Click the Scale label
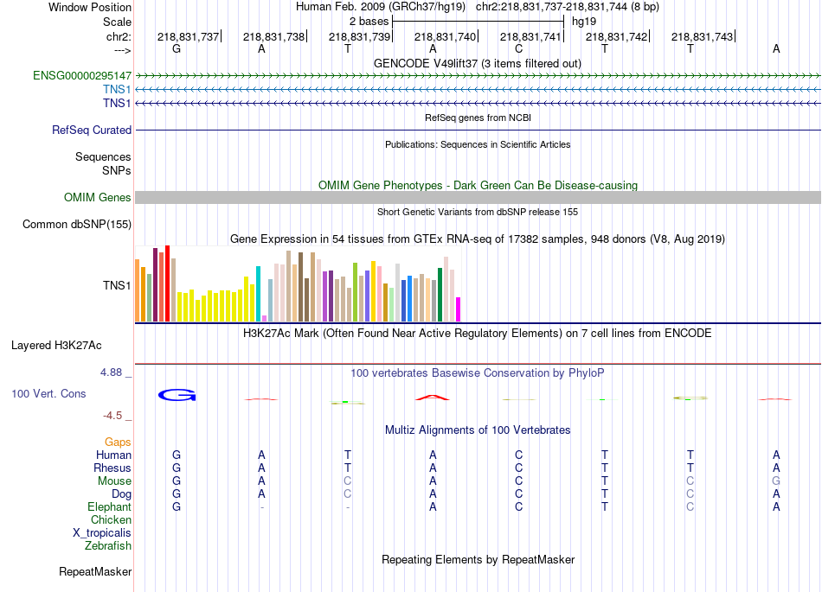The width and height of the screenshot is (822, 592). [x=117, y=22]
